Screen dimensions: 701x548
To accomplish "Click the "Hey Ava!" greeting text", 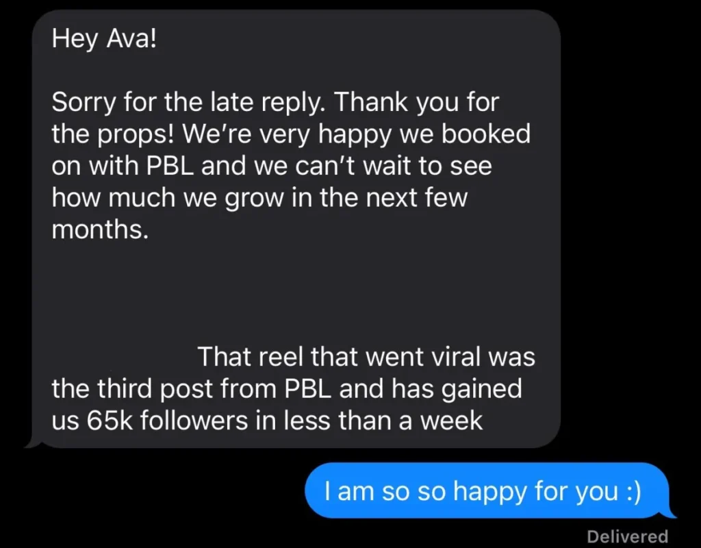I will (104, 38).
